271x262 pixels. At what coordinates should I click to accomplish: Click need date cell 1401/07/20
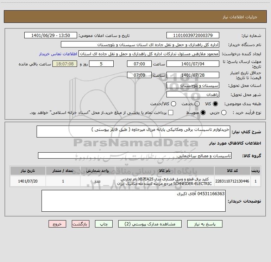tap(28, 181)
